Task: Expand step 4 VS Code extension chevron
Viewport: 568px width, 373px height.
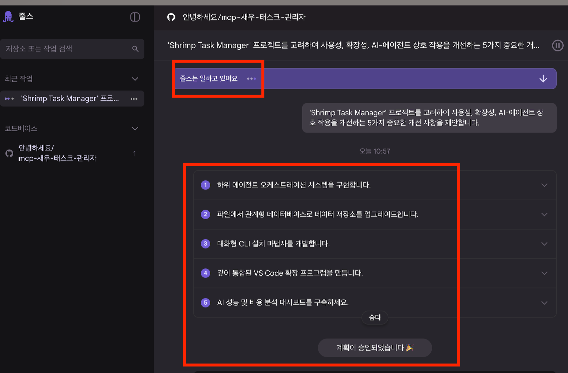Action: (544, 273)
